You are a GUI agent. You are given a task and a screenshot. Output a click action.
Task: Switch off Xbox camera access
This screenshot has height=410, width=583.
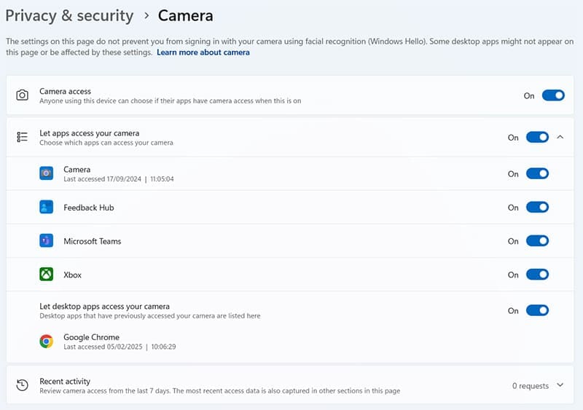pyautogui.click(x=537, y=275)
